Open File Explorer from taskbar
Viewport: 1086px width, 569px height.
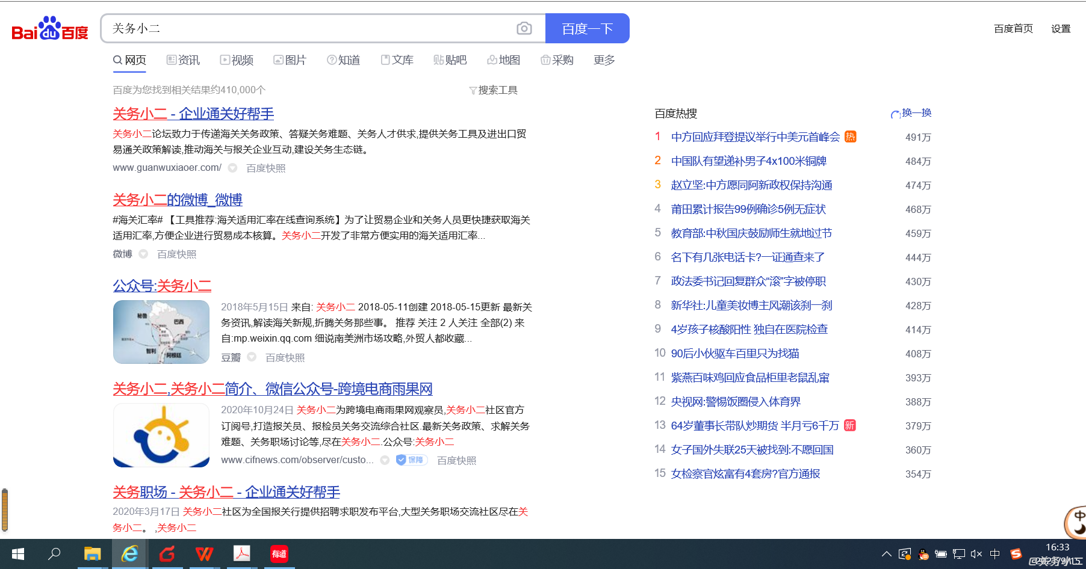pyautogui.click(x=92, y=554)
